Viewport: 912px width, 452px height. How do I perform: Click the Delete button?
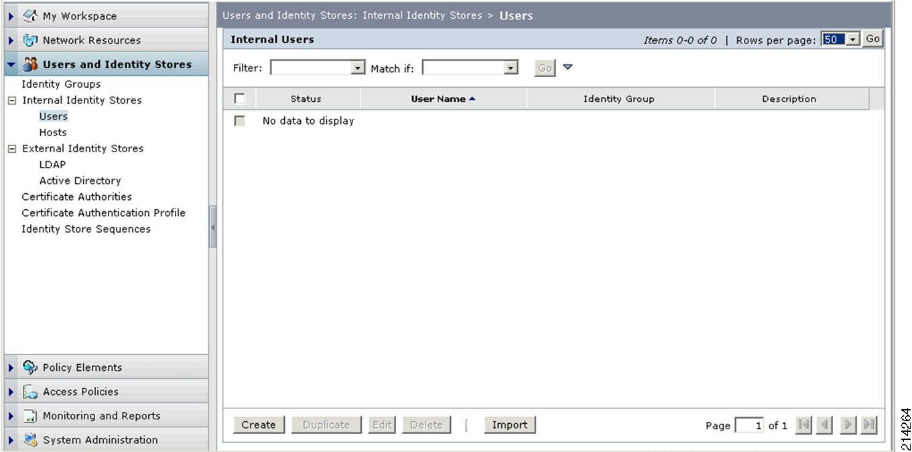pyautogui.click(x=426, y=425)
